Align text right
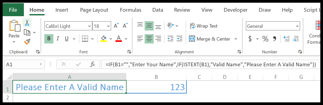Viewport: 323px width, 105px height. (158, 39)
